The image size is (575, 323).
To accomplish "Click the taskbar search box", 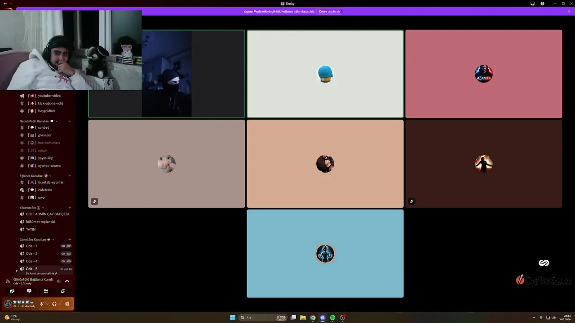I will pyautogui.click(x=263, y=318).
